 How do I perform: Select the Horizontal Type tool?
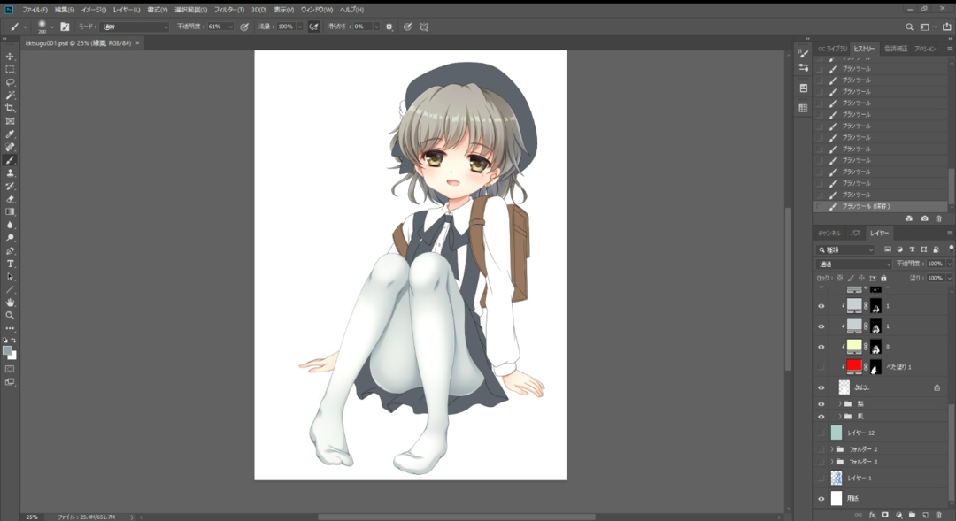[x=11, y=264]
